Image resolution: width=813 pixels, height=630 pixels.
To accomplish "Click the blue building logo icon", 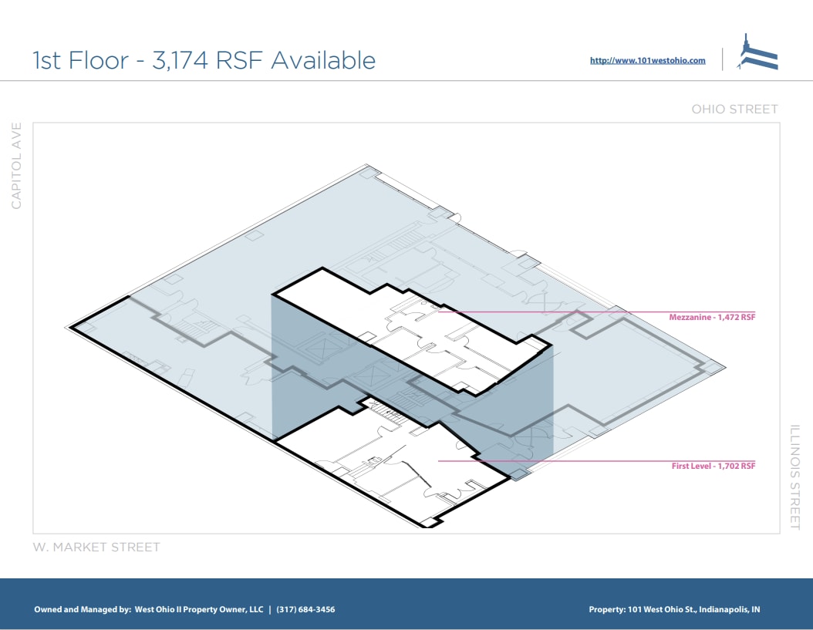I will 757,54.
